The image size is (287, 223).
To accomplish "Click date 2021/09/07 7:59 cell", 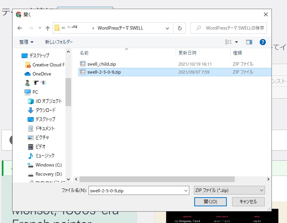I will pos(194,72).
